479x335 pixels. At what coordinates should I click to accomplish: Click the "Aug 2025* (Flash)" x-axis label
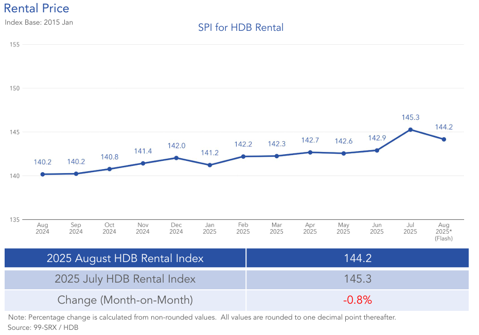tap(443, 232)
